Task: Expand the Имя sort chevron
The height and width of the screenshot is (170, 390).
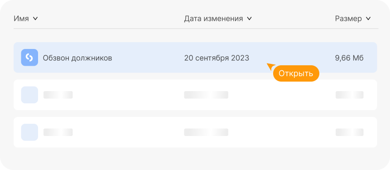Action: pos(35,19)
